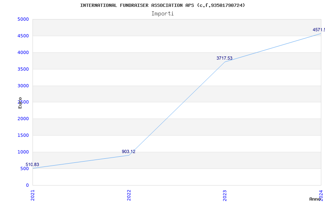Click the 5000 y-axis tick label
The height and width of the screenshot is (203, 325).
tap(23, 19)
